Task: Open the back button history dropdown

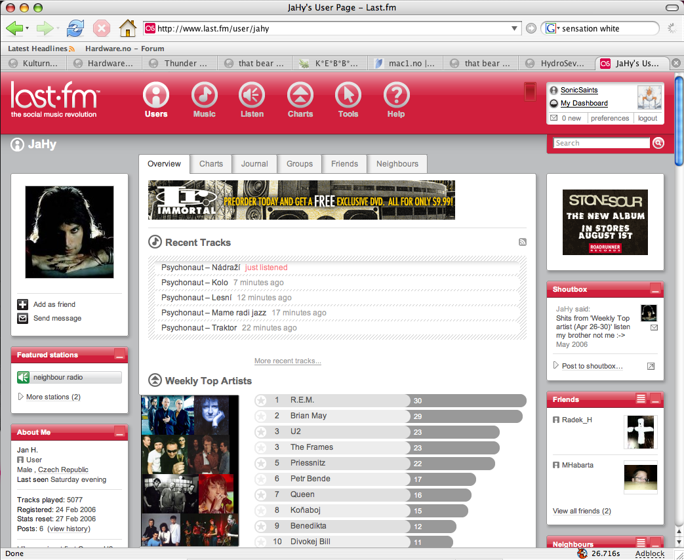Action: [x=27, y=29]
